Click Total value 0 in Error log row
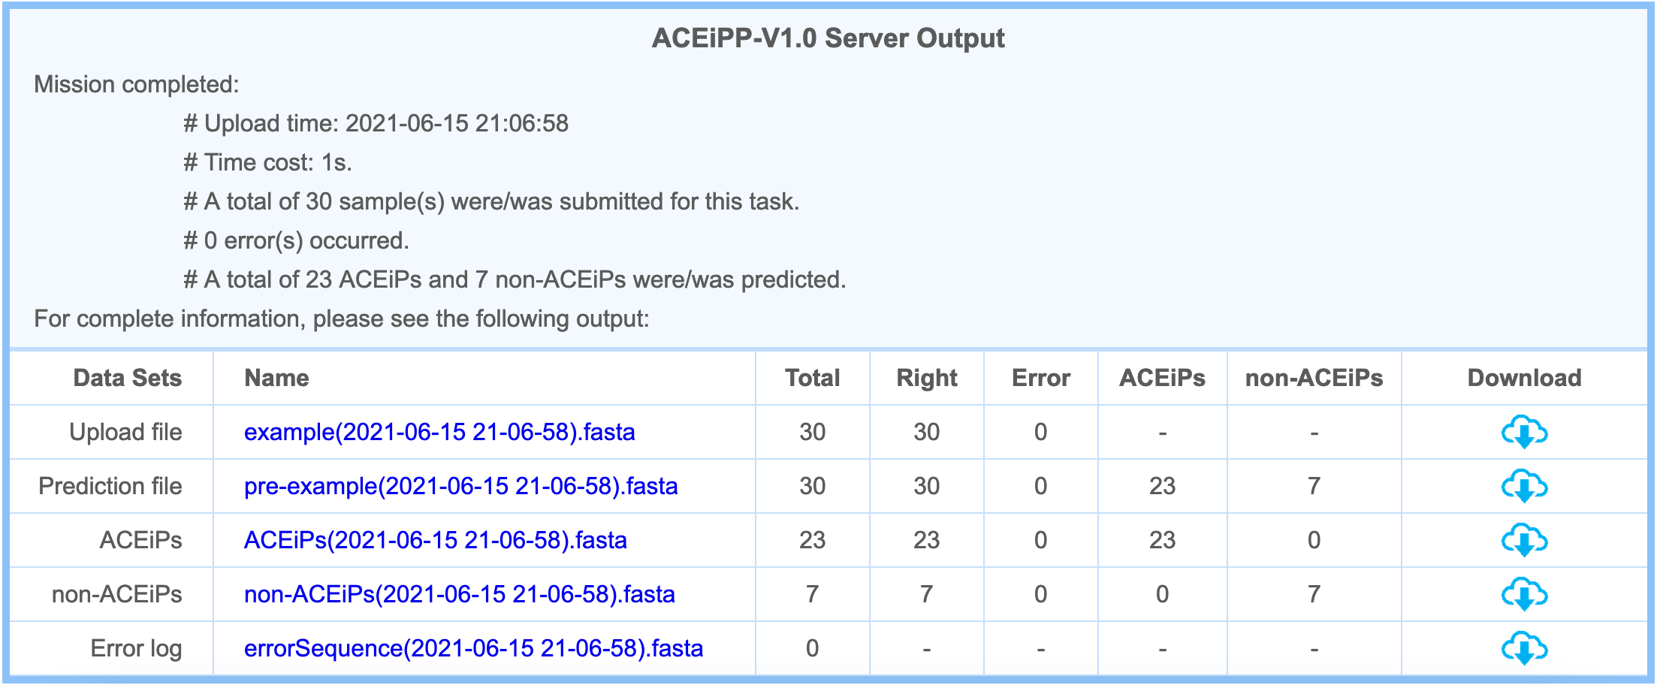This screenshot has width=1657, height=685. point(813,648)
